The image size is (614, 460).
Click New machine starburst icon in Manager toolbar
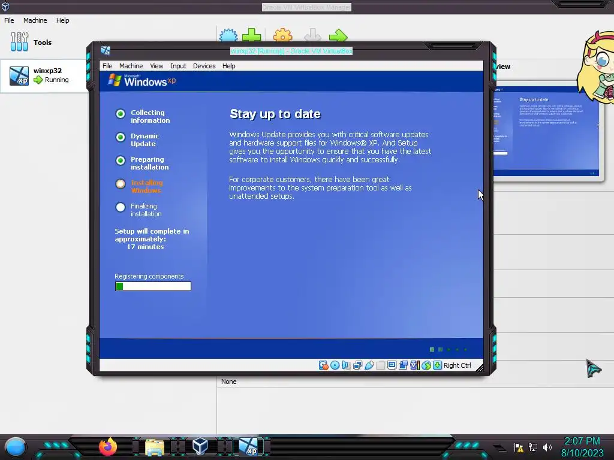coord(228,35)
